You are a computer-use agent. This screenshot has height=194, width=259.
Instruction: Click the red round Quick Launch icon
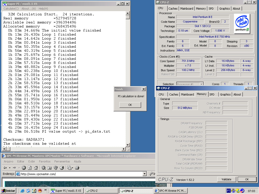(x=40, y=191)
